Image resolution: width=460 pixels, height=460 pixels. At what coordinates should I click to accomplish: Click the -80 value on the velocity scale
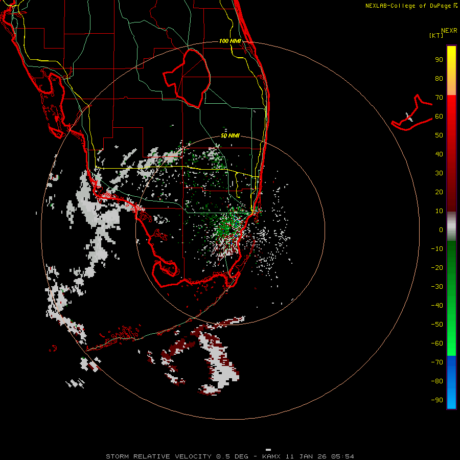click(437, 381)
